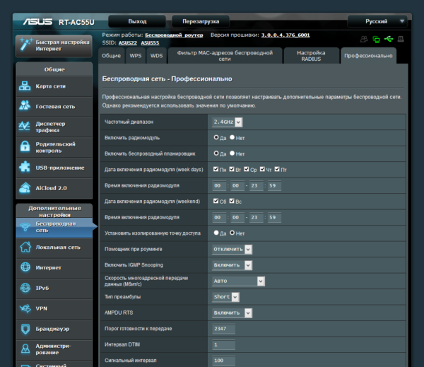Viewport: 424px width, 367px height.
Task: Open the Карта сети network map icon
Action: click(25, 86)
